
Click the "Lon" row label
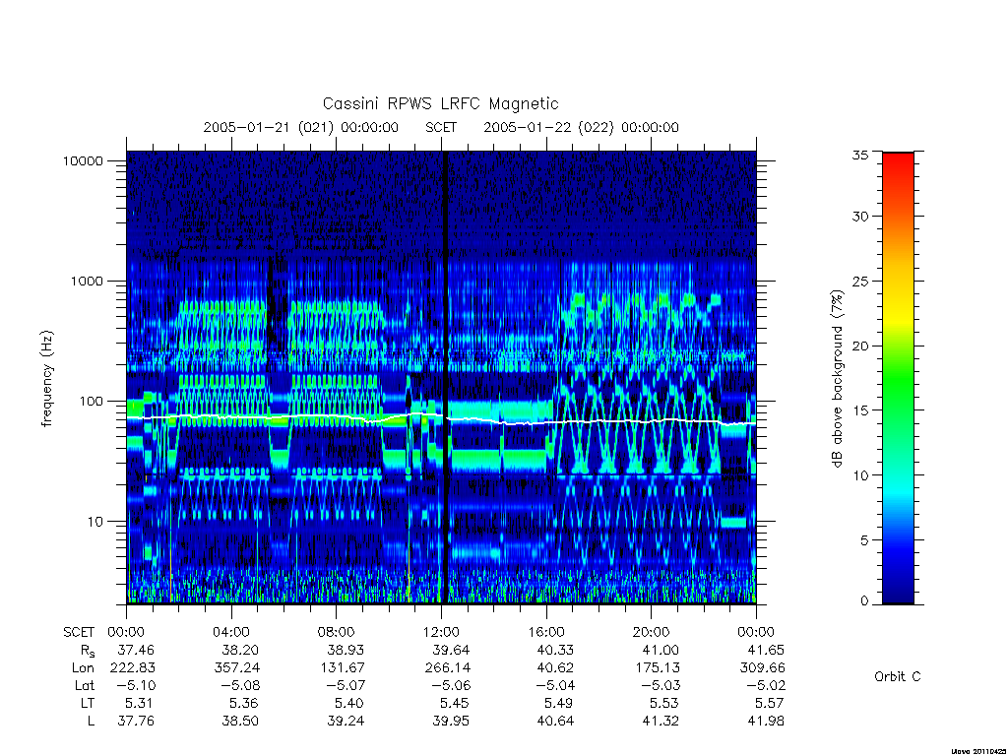pos(83,668)
